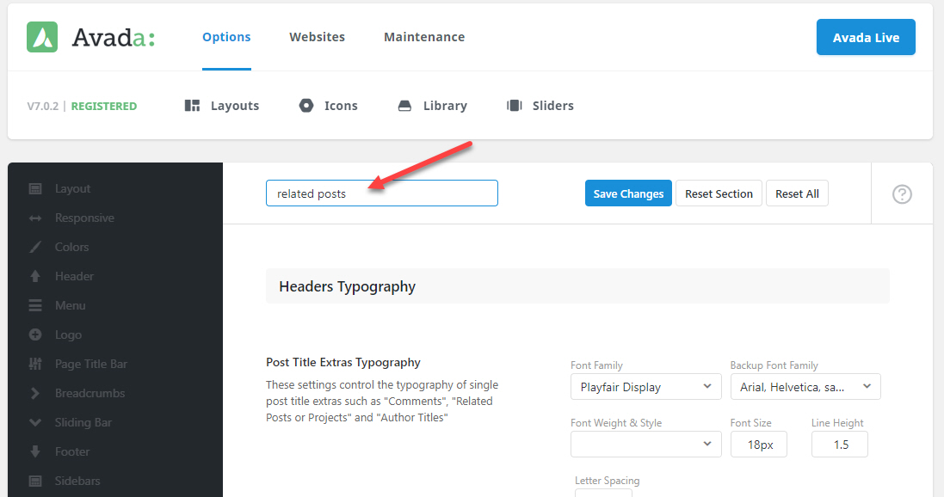Click the Page Title Bar sliders icon
The width and height of the screenshot is (944, 497).
[x=35, y=364]
